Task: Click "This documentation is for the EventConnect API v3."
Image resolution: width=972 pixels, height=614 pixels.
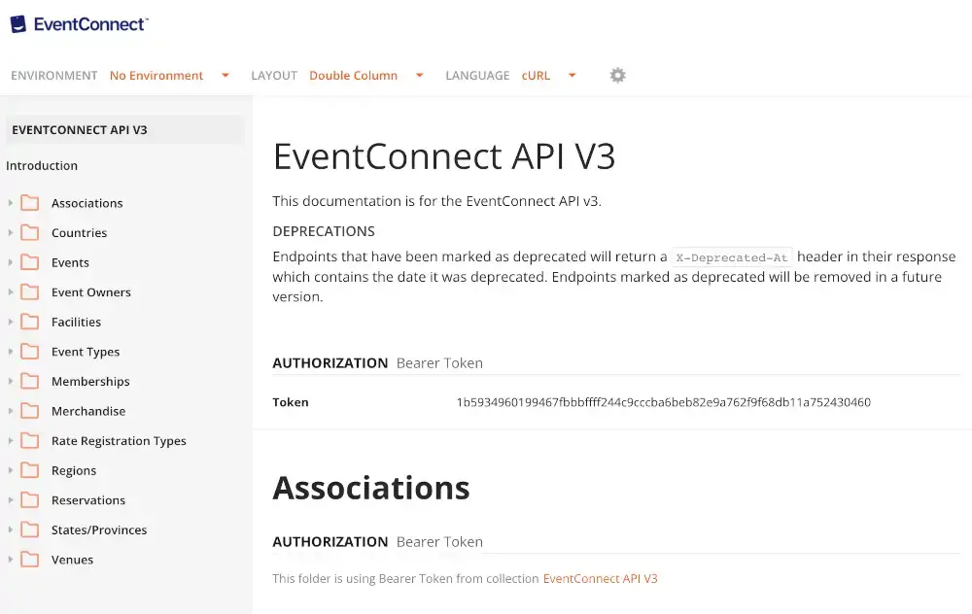Action: [x=437, y=201]
